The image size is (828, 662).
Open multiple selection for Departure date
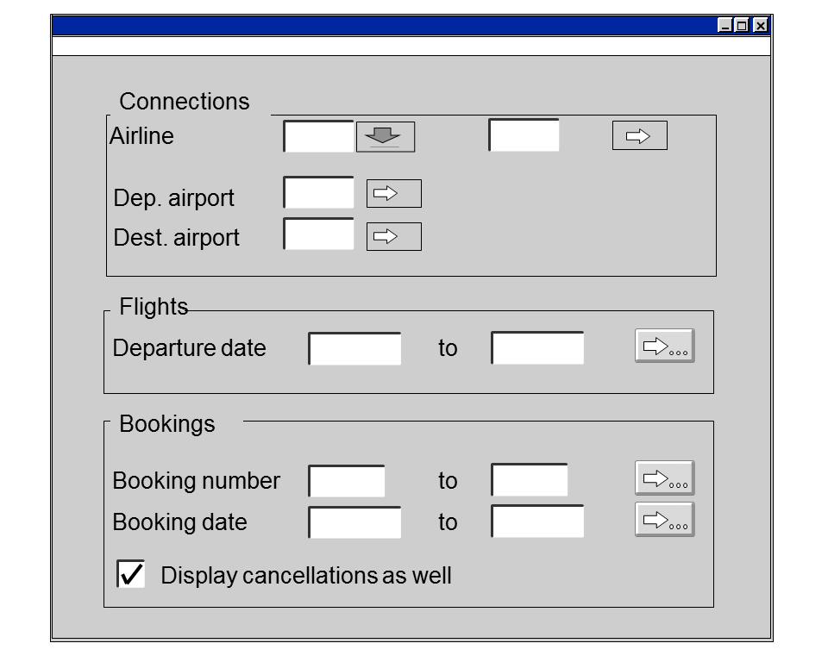pos(664,347)
